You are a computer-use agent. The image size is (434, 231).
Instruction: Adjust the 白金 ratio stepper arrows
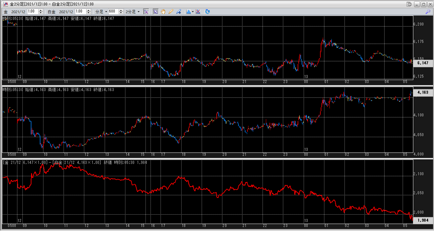coord(89,11)
